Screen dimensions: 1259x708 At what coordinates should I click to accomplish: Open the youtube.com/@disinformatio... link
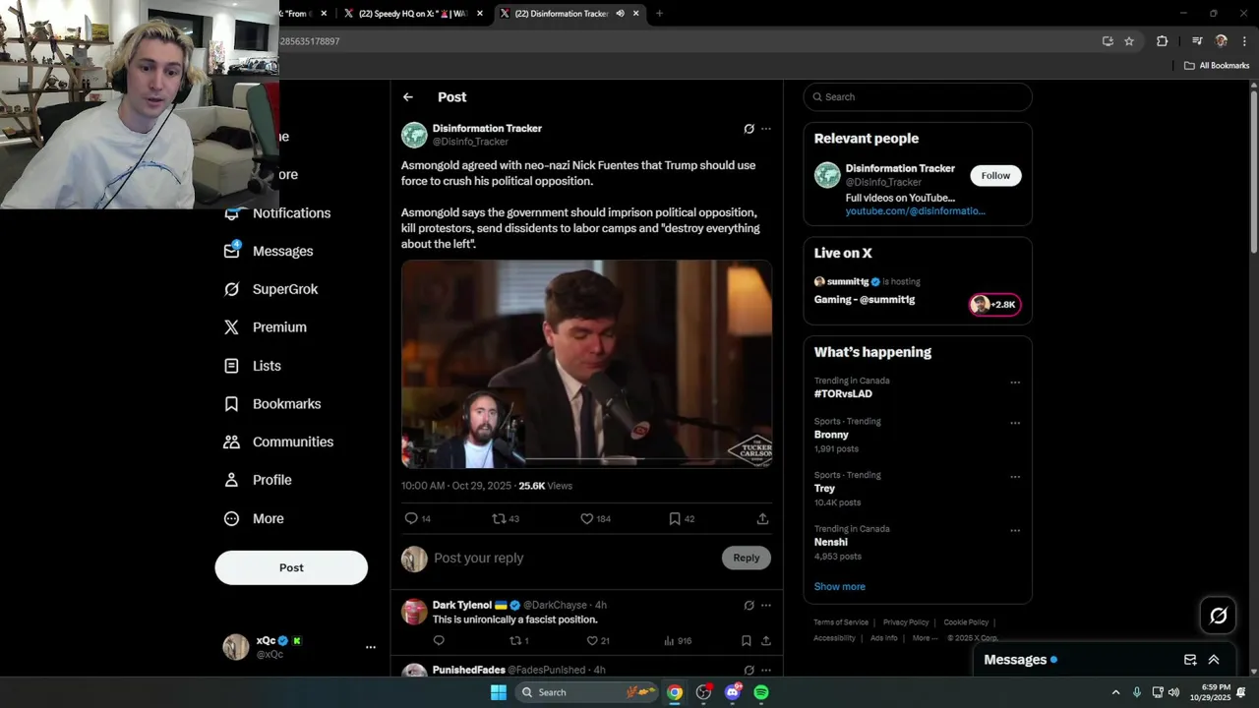(x=915, y=211)
